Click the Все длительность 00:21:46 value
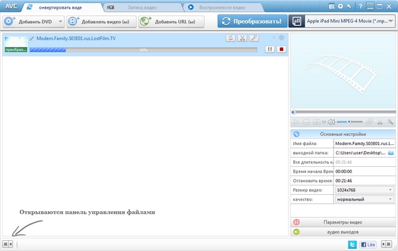398x251 pixels. pos(344,162)
